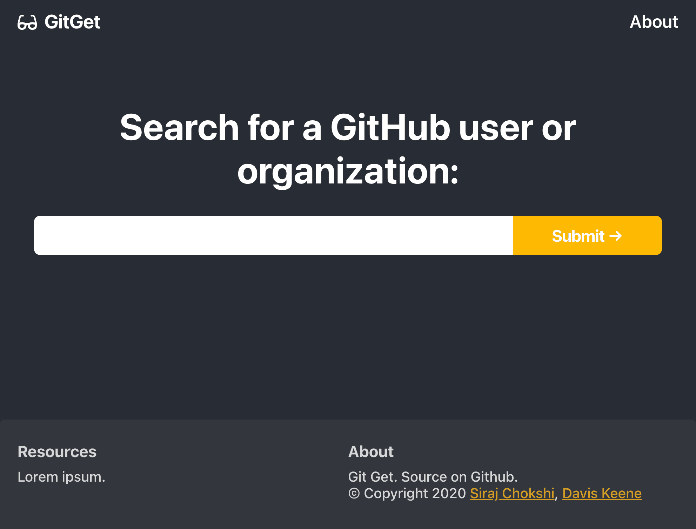This screenshot has width=696, height=529.
Task: Click the Lorem ipsum footer text
Action: tap(61, 477)
